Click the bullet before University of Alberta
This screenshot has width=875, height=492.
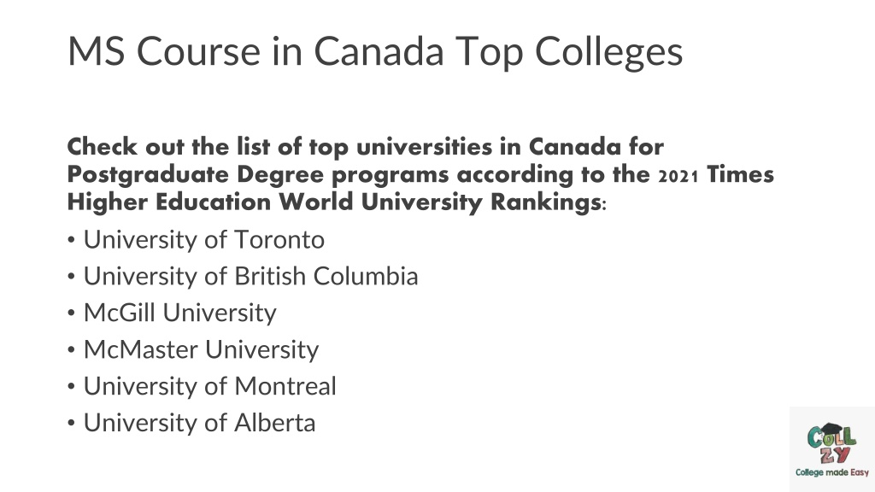point(71,424)
